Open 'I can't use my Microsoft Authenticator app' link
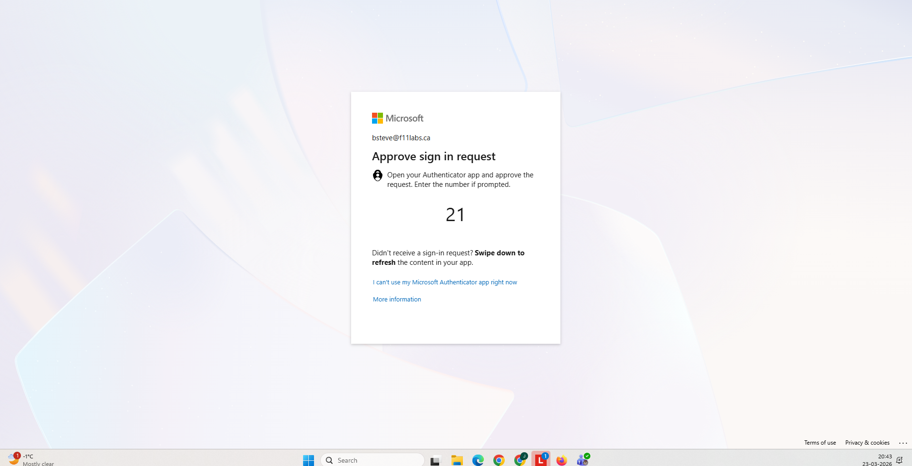Image resolution: width=912 pixels, height=466 pixels. [445, 282]
